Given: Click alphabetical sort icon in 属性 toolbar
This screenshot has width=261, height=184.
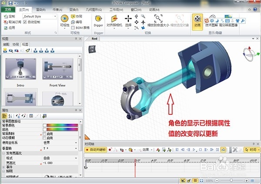Looking at the screenshot, I should [x=10, y=116].
